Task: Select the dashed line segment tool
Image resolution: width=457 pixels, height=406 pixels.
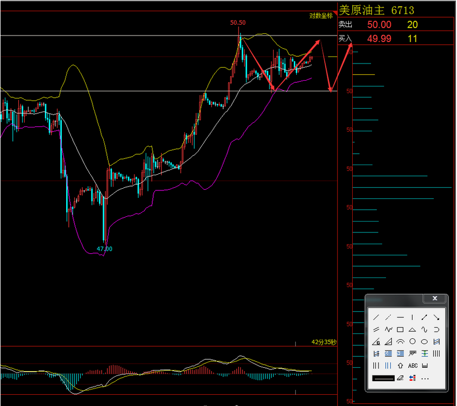Action: (x=388, y=317)
